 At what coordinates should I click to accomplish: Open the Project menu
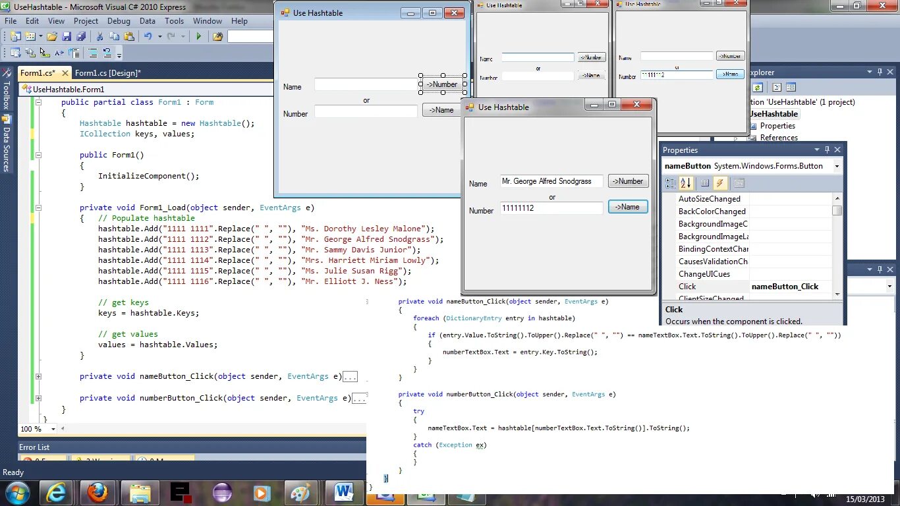coord(86,21)
